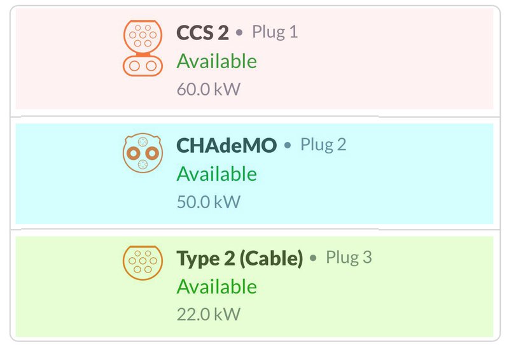Click the CHAdeMO connector icon
The height and width of the screenshot is (345, 509).
click(x=143, y=153)
